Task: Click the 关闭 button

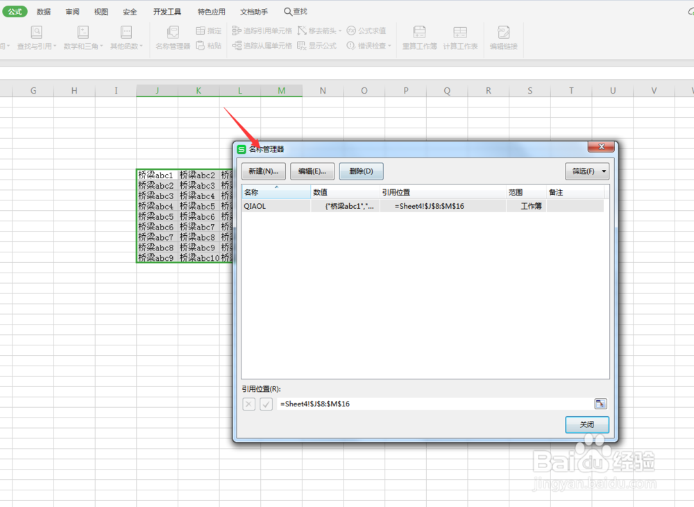Action: (x=587, y=424)
